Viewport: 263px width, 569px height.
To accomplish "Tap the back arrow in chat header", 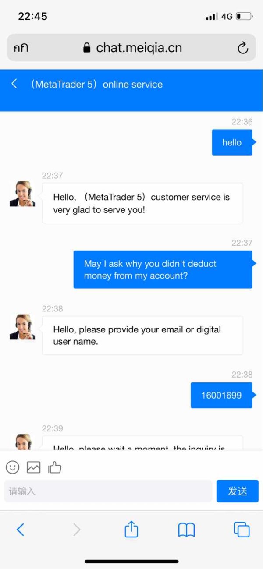I will pyautogui.click(x=14, y=84).
